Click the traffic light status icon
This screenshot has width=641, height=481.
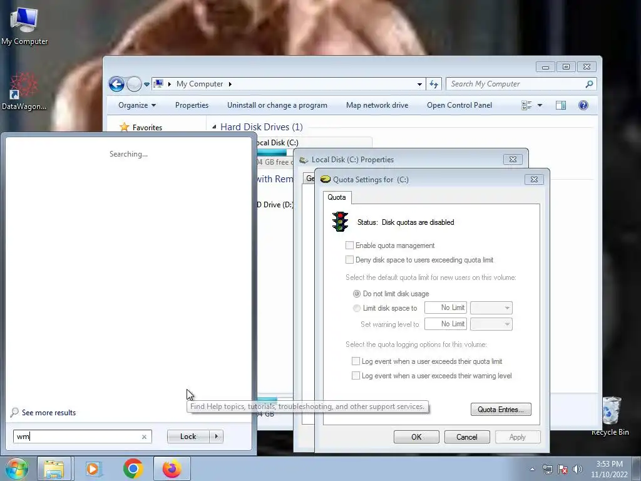coord(340,222)
